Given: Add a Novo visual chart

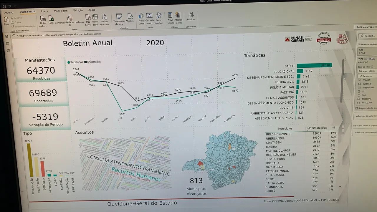Looking at the screenshot, I should click(141, 19).
